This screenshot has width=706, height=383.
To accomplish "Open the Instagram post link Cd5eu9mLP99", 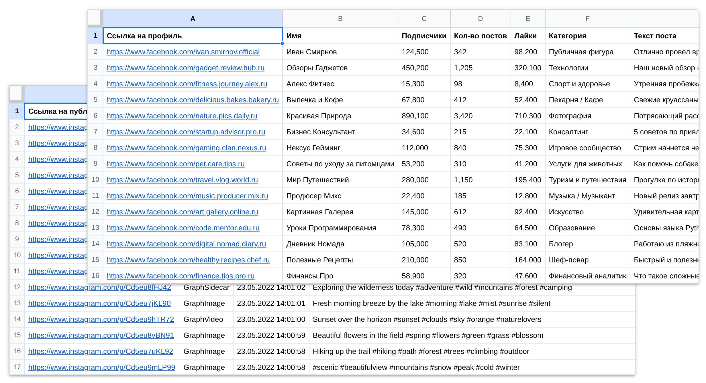I will point(102,367).
